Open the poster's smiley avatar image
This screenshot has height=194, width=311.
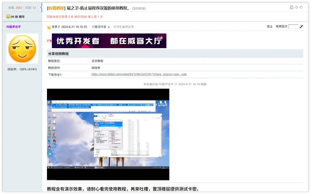tap(22, 49)
